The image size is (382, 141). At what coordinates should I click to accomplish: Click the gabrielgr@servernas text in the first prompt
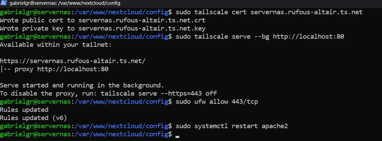(x=35, y=12)
